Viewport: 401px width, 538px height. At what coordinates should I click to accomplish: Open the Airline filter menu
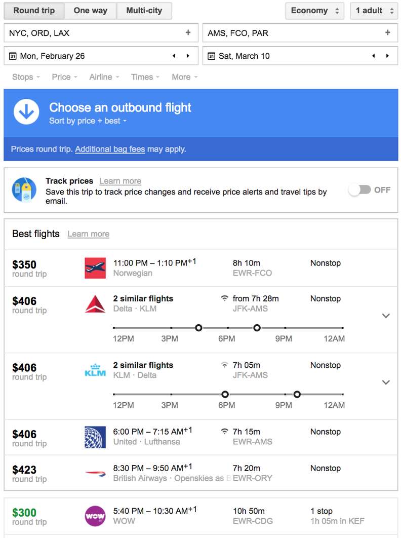coord(103,77)
